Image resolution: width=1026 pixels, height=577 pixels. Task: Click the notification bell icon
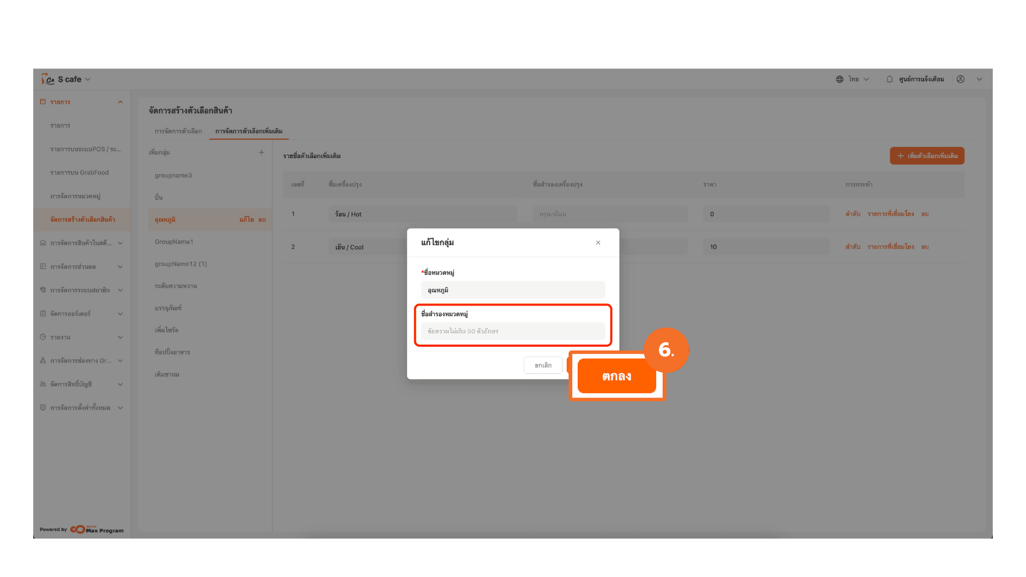[x=889, y=79]
